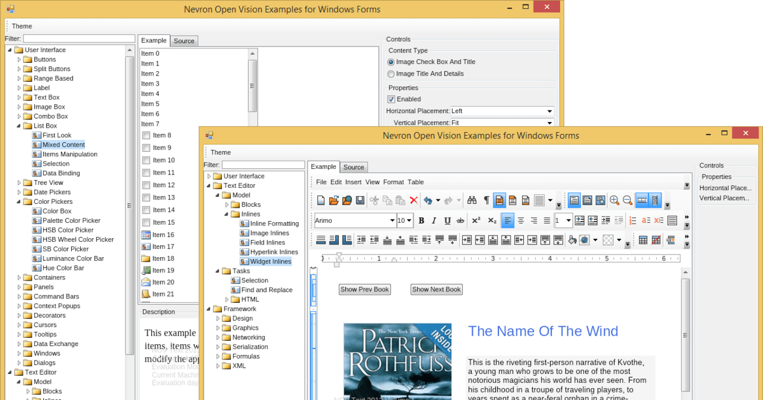Image resolution: width=763 pixels, height=400 pixels.
Task: Toggle the horizontal ruler icon
Action: 642,200
